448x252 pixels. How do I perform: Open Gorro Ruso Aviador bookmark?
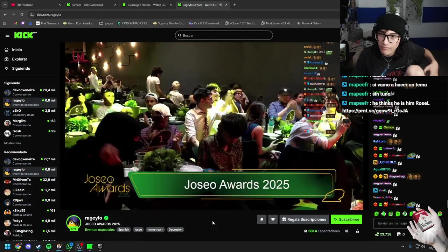(79, 23)
